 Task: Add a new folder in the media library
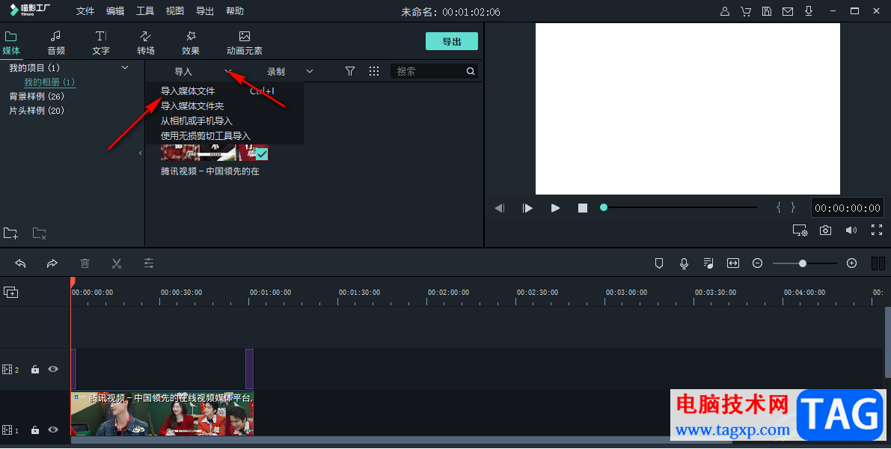[x=10, y=233]
